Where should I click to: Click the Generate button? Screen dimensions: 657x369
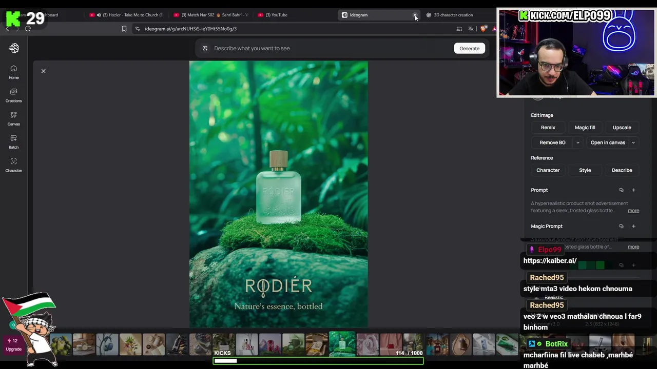coord(469,48)
